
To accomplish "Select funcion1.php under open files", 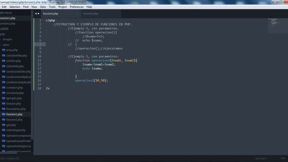I will (15, 18).
